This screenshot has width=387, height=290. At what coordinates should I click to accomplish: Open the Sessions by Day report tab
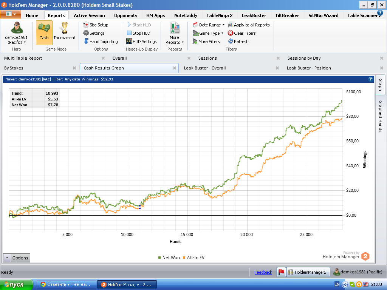click(x=304, y=58)
